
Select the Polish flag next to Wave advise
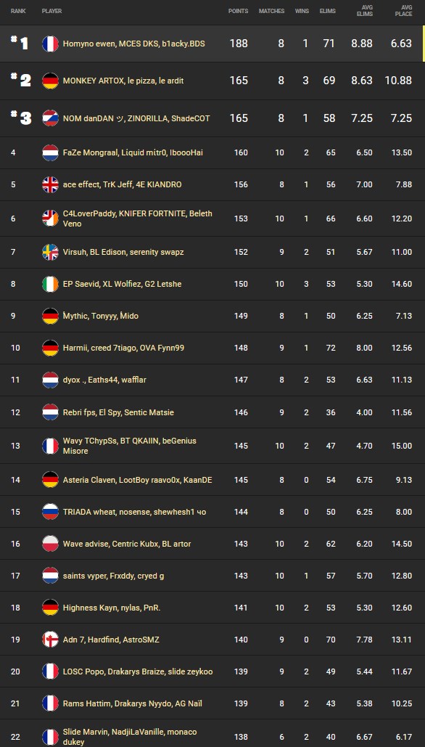click(50, 542)
